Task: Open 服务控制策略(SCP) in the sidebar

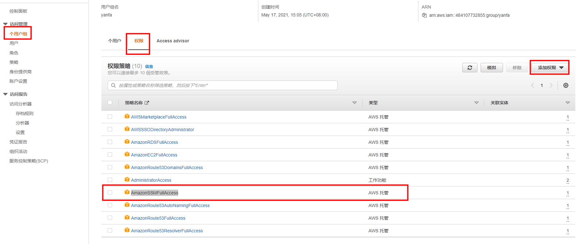Action: (29, 161)
